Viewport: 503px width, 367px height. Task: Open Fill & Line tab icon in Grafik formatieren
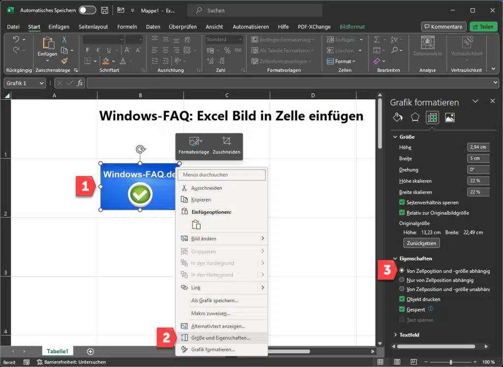398,117
